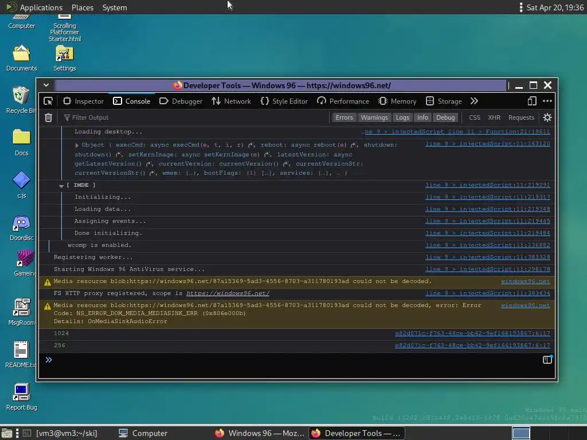Switch to the Network tab
587x440 pixels.
[x=232, y=101]
